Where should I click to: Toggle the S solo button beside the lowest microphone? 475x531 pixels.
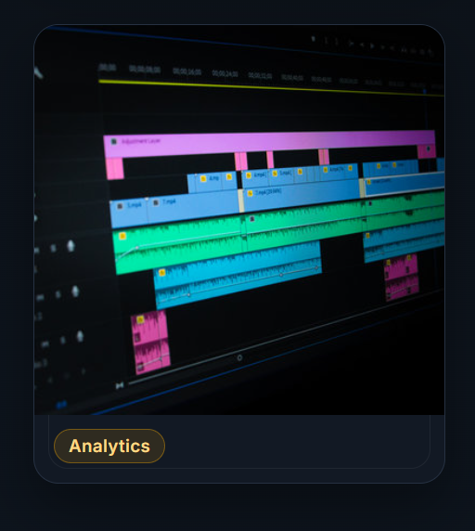pyautogui.click(x=62, y=340)
